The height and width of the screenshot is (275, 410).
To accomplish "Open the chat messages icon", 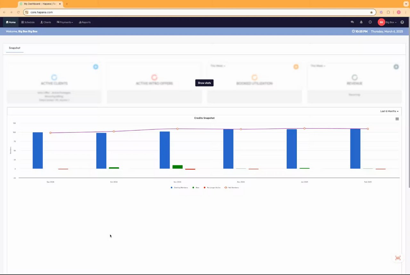I will pyautogui.click(x=352, y=22).
